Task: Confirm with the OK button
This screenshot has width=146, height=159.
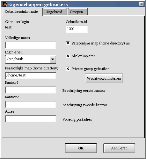Action: pos(81,148)
